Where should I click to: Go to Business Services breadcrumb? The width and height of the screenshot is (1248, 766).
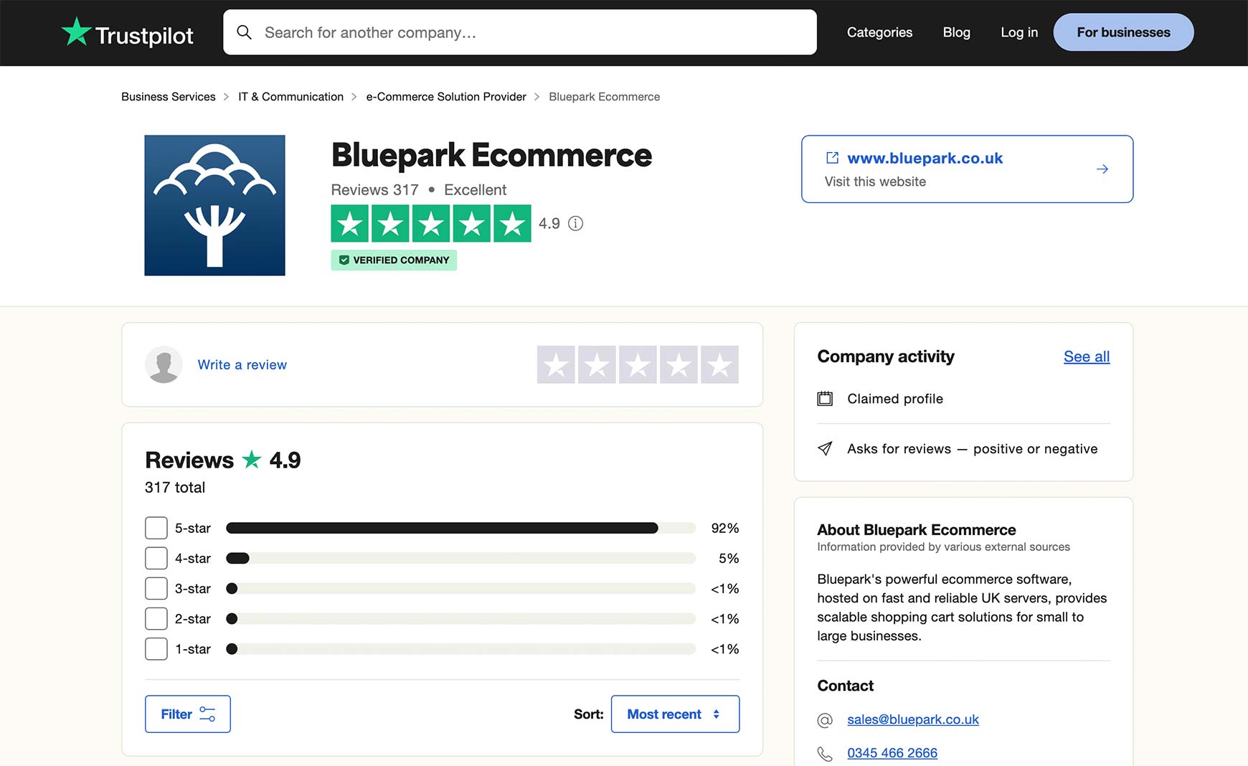point(169,97)
